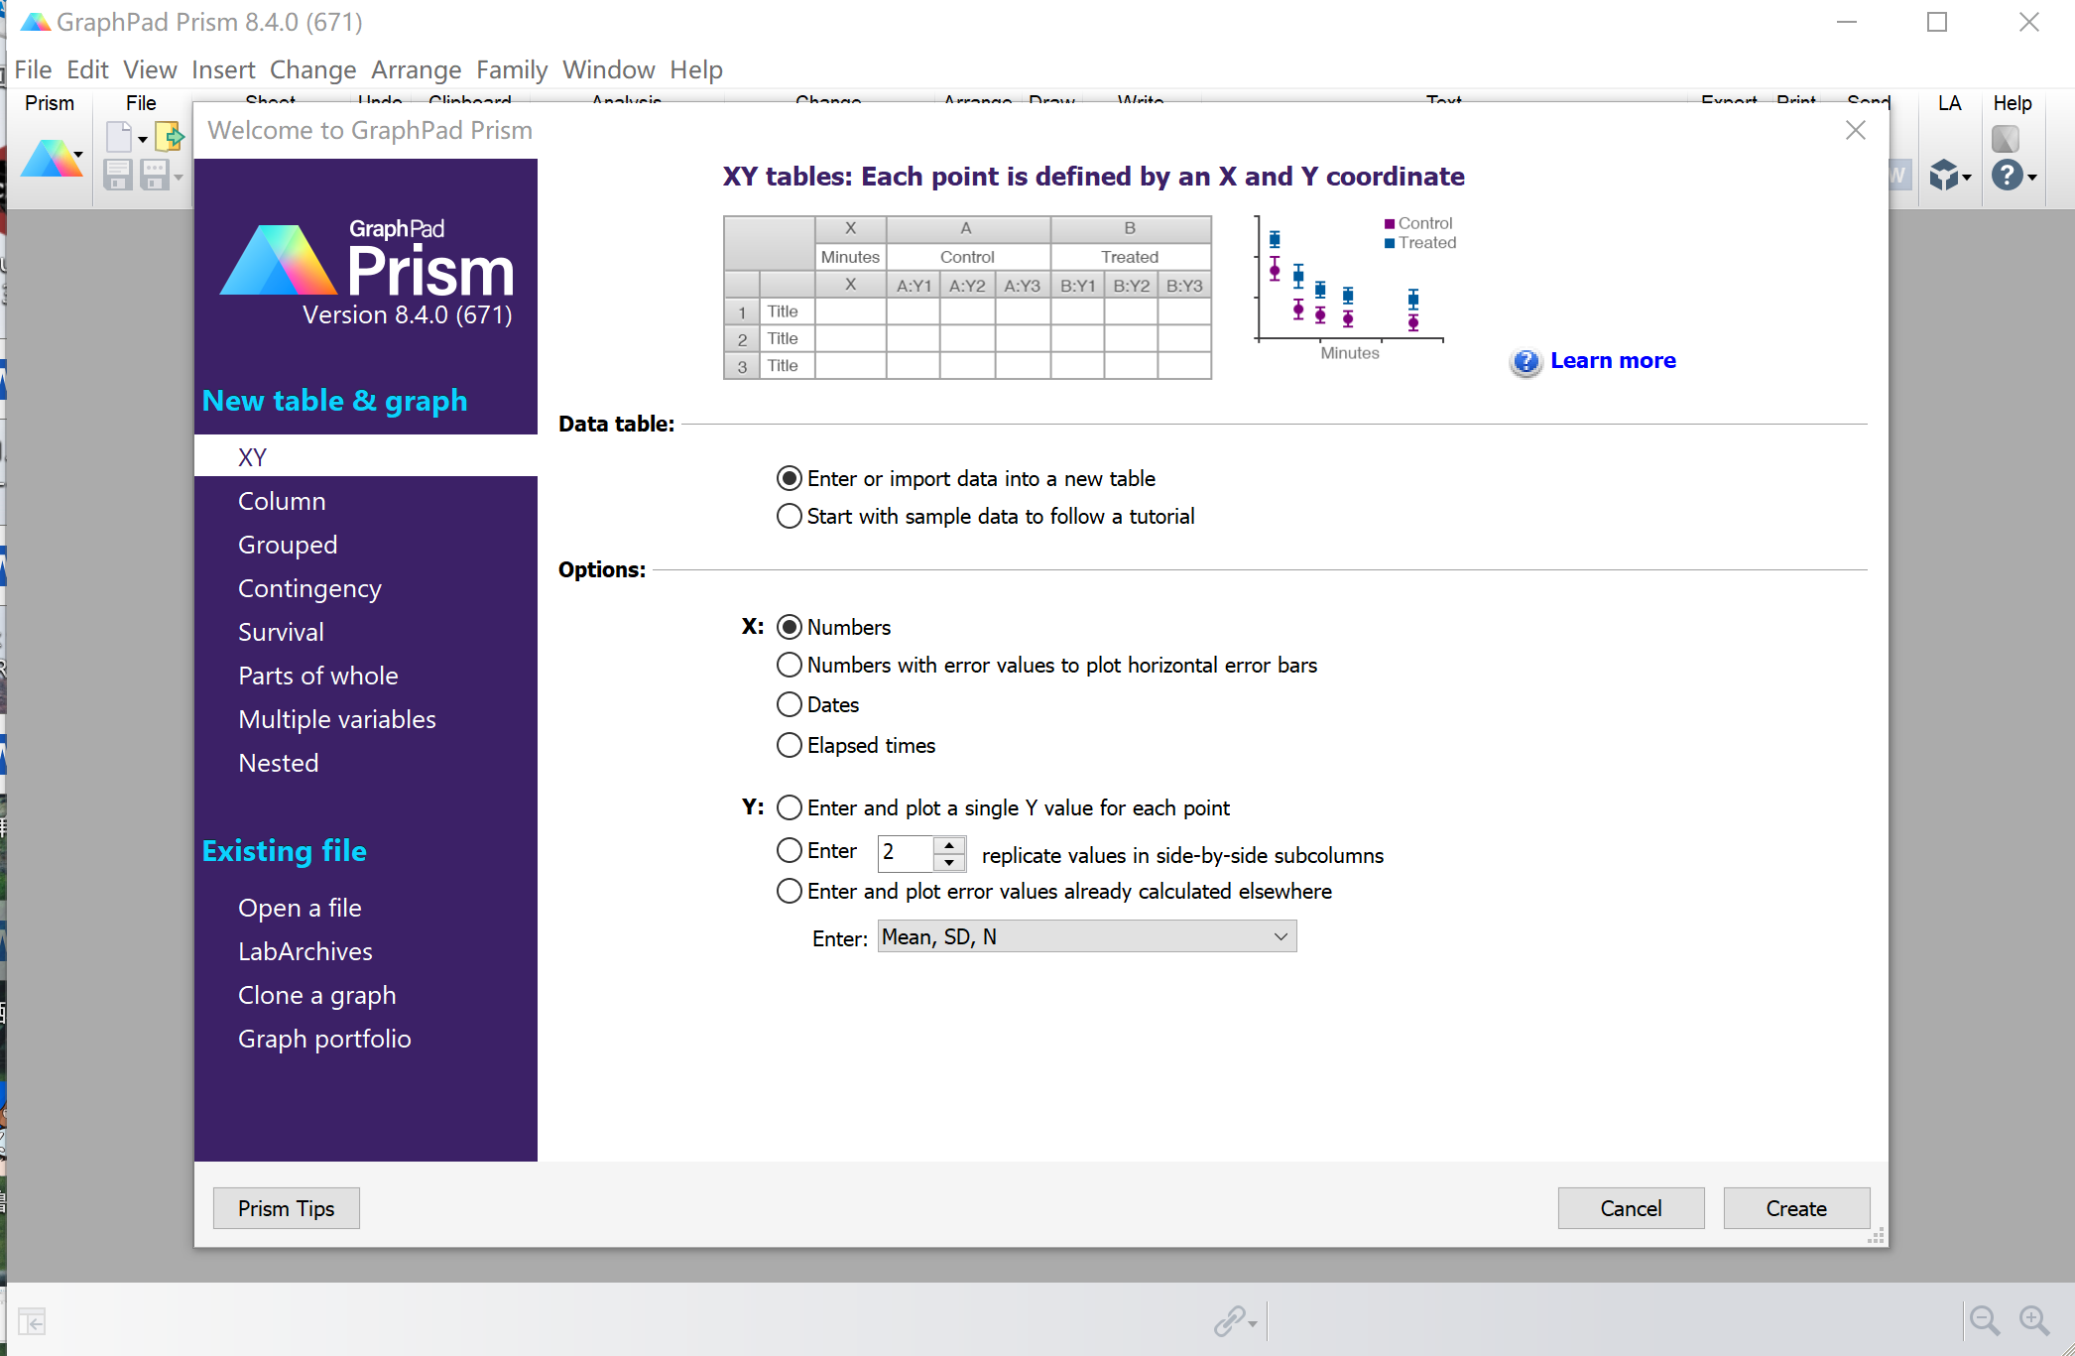Click the LabArchives cube toolbar icon
Image resolution: width=2075 pixels, height=1356 pixels.
[x=1944, y=176]
